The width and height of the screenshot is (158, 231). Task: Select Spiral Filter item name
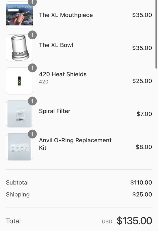pos(55,111)
